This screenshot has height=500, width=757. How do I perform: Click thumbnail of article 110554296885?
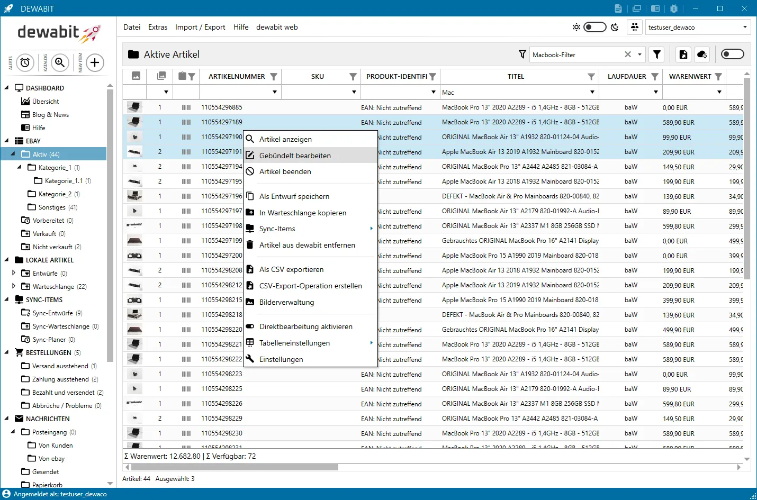click(134, 107)
